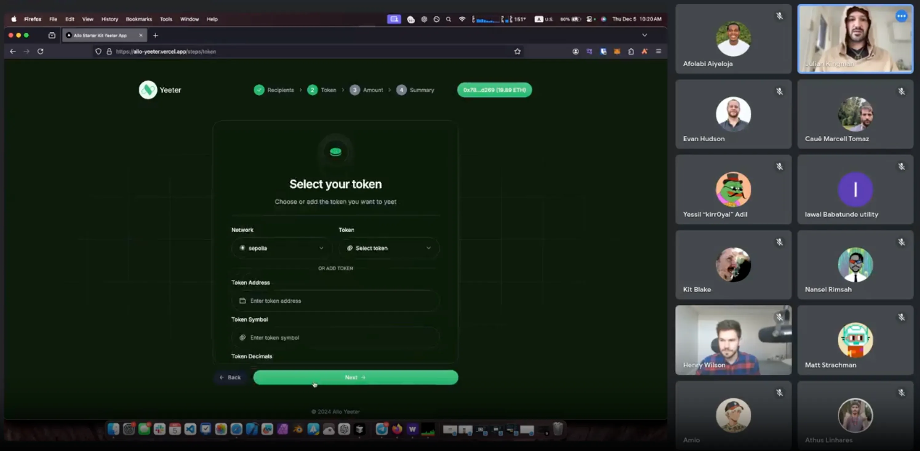Click the Wi-Fi status icon
Viewport: 920px width, 451px height.
462,19
